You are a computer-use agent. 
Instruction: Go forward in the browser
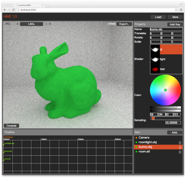(x=9, y=10)
